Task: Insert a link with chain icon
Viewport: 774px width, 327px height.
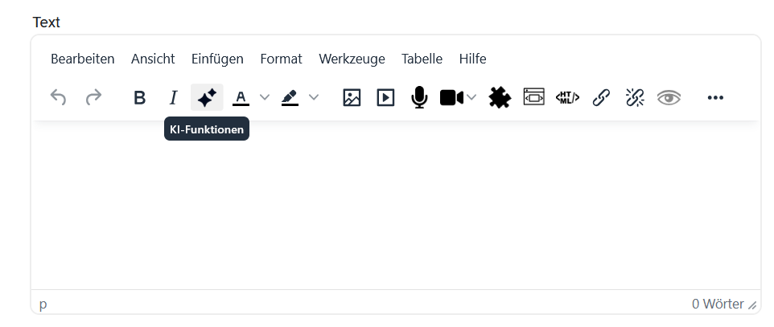Action: pyautogui.click(x=601, y=98)
